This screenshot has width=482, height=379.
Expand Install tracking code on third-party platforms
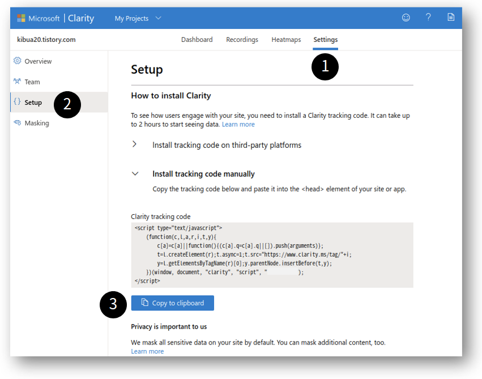[134, 144]
